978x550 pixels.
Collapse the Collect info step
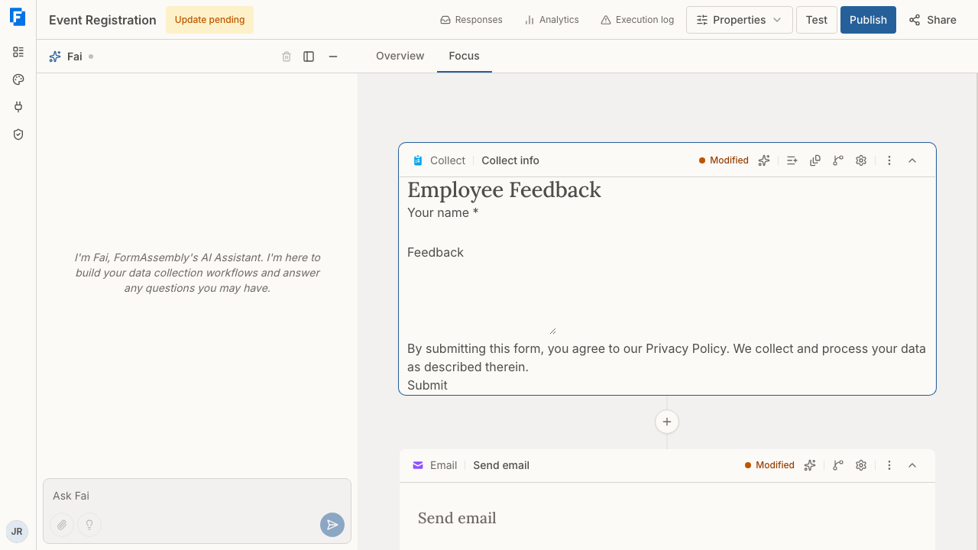(x=912, y=160)
